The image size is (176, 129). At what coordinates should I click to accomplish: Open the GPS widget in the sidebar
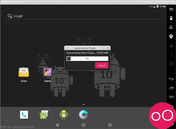(171, 27)
